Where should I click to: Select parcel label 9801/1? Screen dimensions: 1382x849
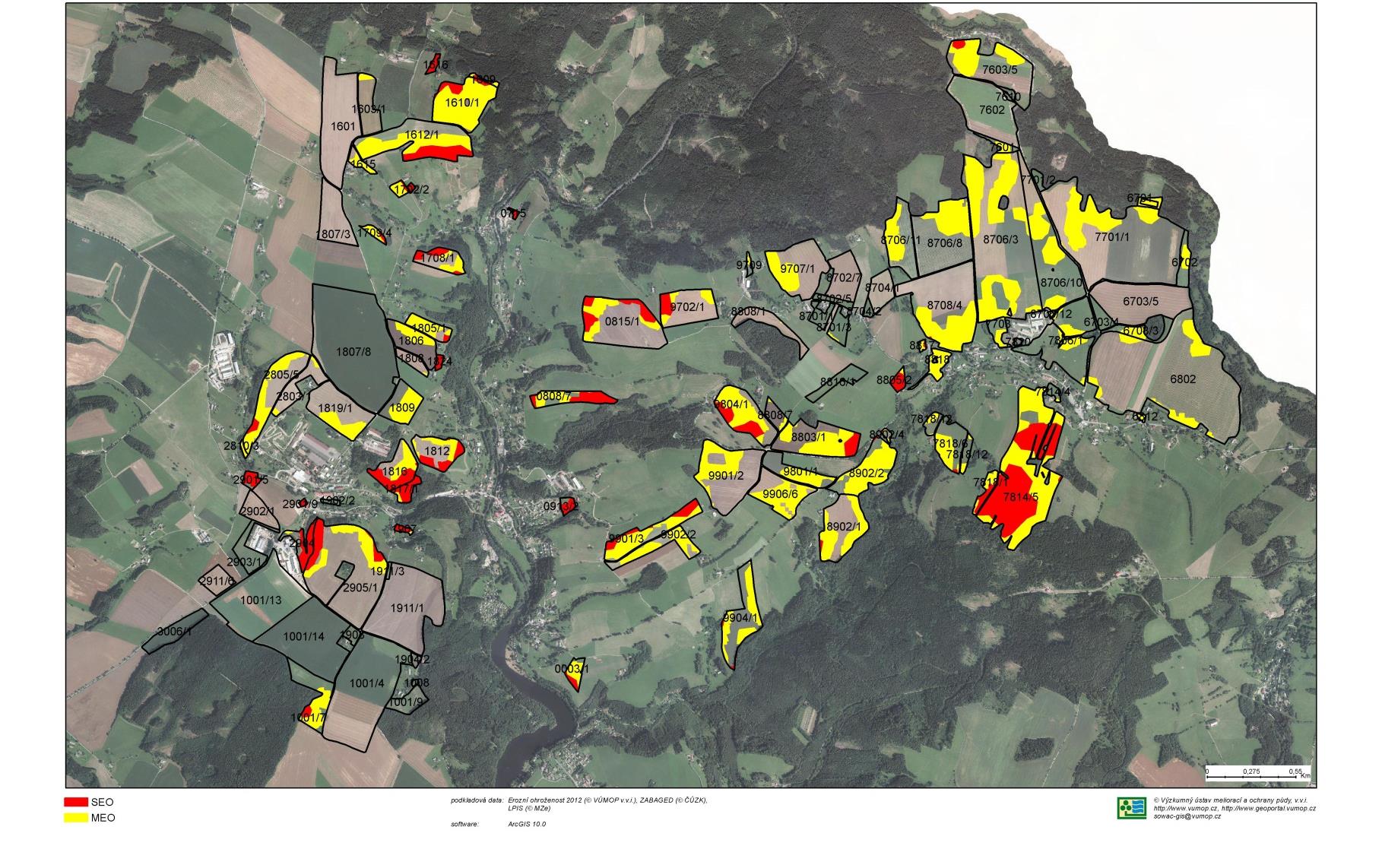pyautogui.click(x=800, y=472)
